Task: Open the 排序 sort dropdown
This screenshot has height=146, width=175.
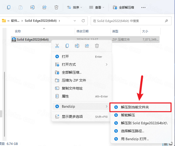Action: [x=75, y=7]
